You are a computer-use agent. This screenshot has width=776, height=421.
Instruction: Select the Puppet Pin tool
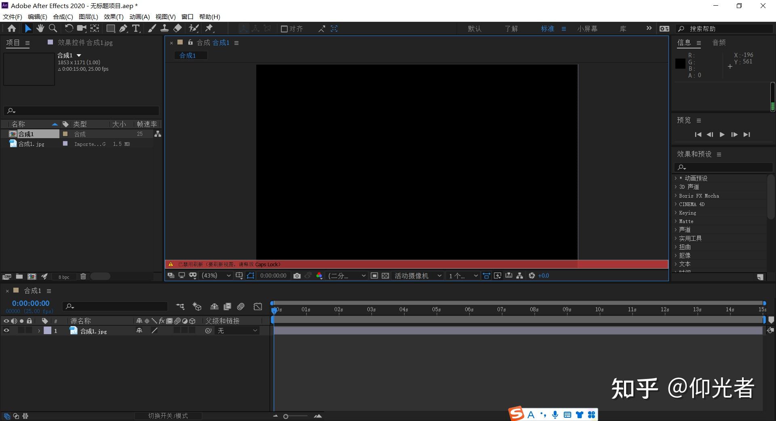209,28
